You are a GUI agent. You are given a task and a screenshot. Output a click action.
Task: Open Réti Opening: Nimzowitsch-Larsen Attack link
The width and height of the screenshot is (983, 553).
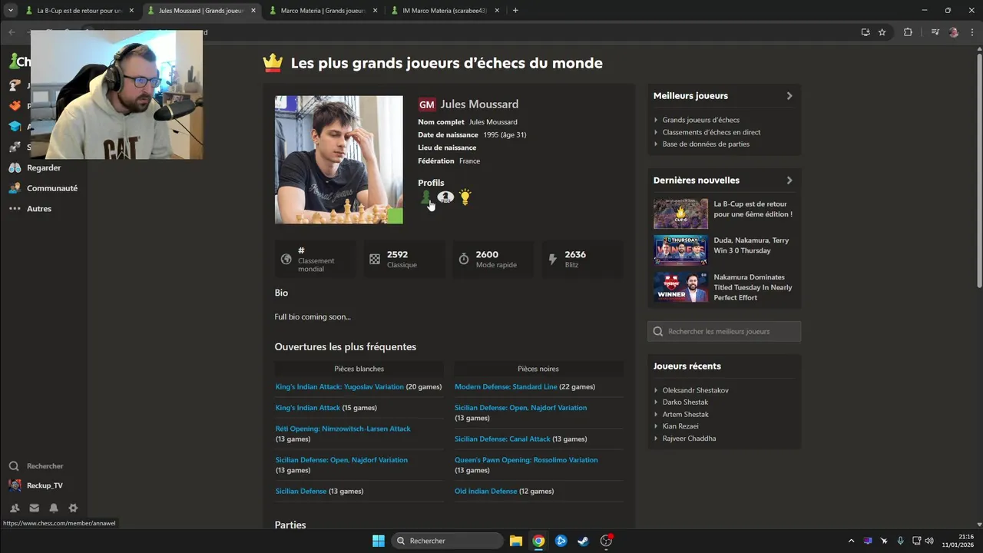[x=343, y=429]
